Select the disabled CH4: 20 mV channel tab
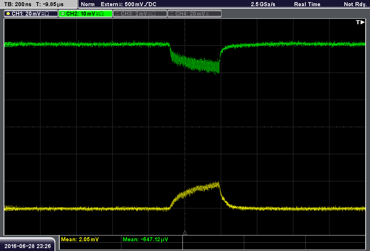This screenshot has width=370, height=251. click(194, 14)
